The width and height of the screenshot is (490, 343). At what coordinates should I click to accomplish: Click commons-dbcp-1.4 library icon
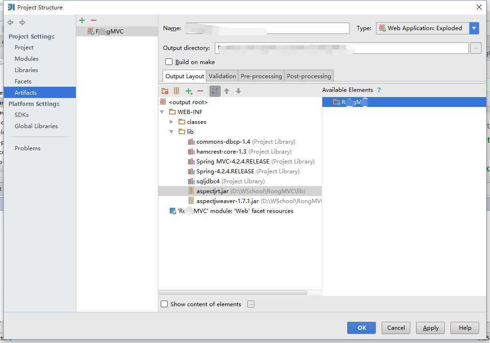tap(191, 142)
